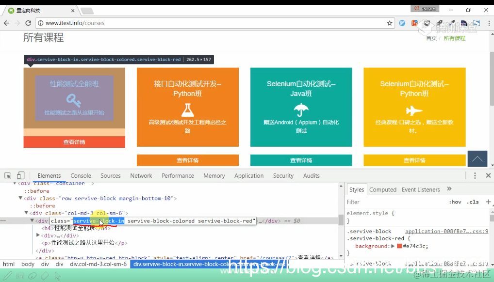The height and width of the screenshot is (282, 494).
Task: Close the 重定向科技 browser tab
Action: click(x=72, y=10)
